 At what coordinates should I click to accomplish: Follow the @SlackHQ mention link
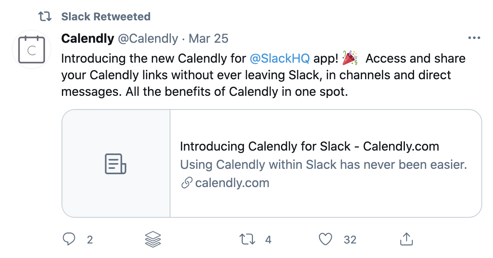280,58
